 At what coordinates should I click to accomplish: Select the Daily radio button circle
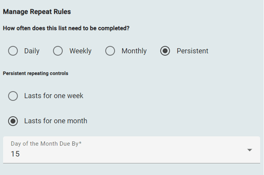(x=13, y=51)
